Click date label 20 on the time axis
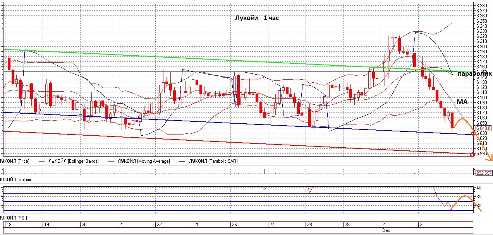Image resolution: width=493 pixels, height=235 pixels. pos(84,224)
